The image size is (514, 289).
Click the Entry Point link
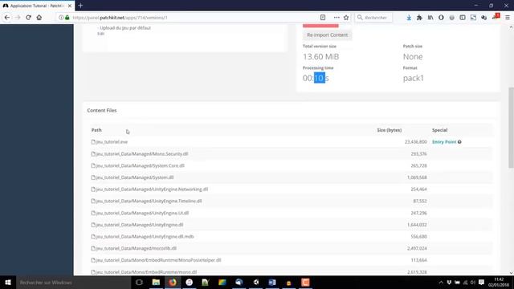tap(444, 142)
